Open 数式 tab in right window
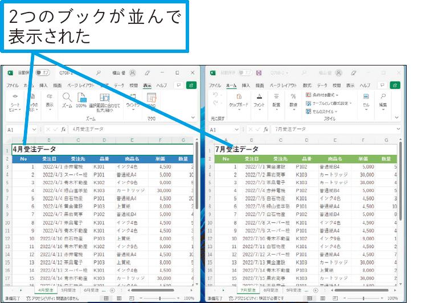Viewport: 446px width, 303px height. (x=307, y=85)
